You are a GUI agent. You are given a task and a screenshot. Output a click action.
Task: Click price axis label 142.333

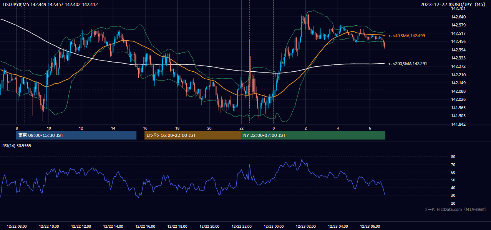(x=458, y=58)
